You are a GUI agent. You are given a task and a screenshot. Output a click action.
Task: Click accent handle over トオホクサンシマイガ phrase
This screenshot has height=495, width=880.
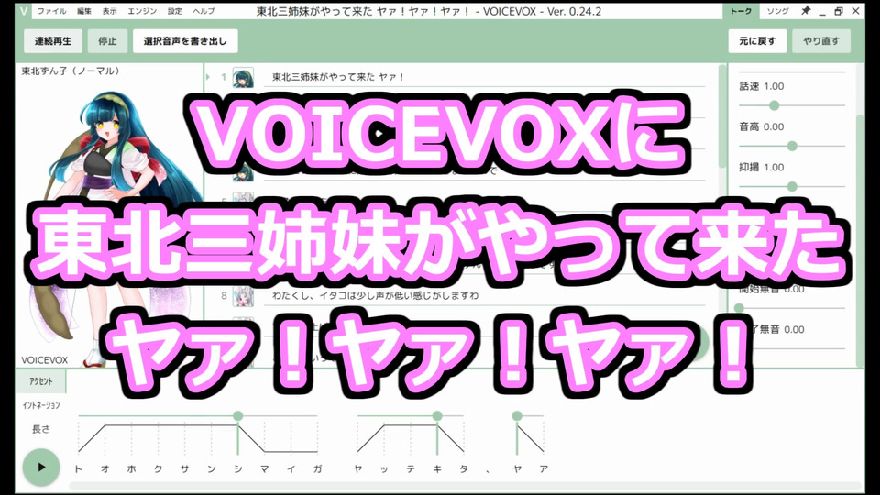[238, 416]
